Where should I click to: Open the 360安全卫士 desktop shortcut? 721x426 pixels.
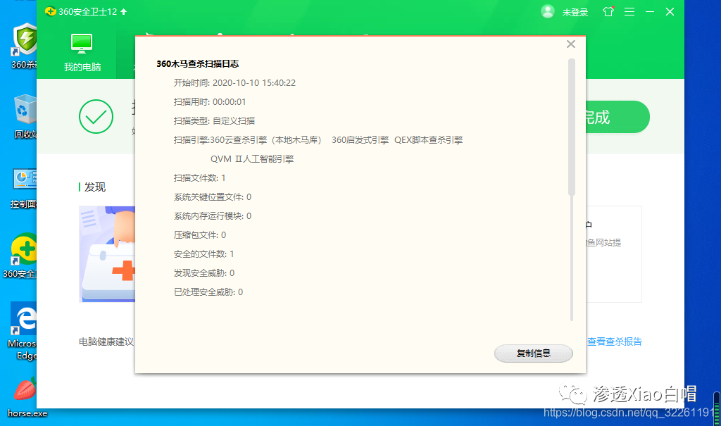[x=20, y=256]
